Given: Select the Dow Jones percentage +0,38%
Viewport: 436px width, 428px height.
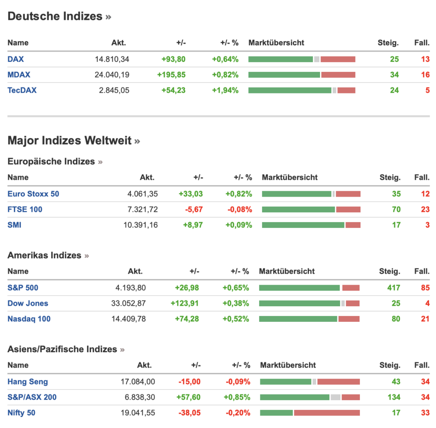Looking at the screenshot, I should tap(236, 303).
